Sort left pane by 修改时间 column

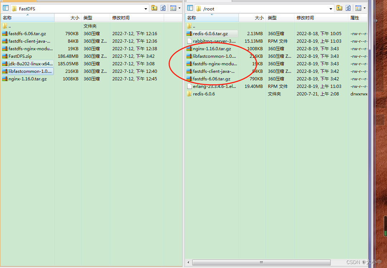click(137, 18)
